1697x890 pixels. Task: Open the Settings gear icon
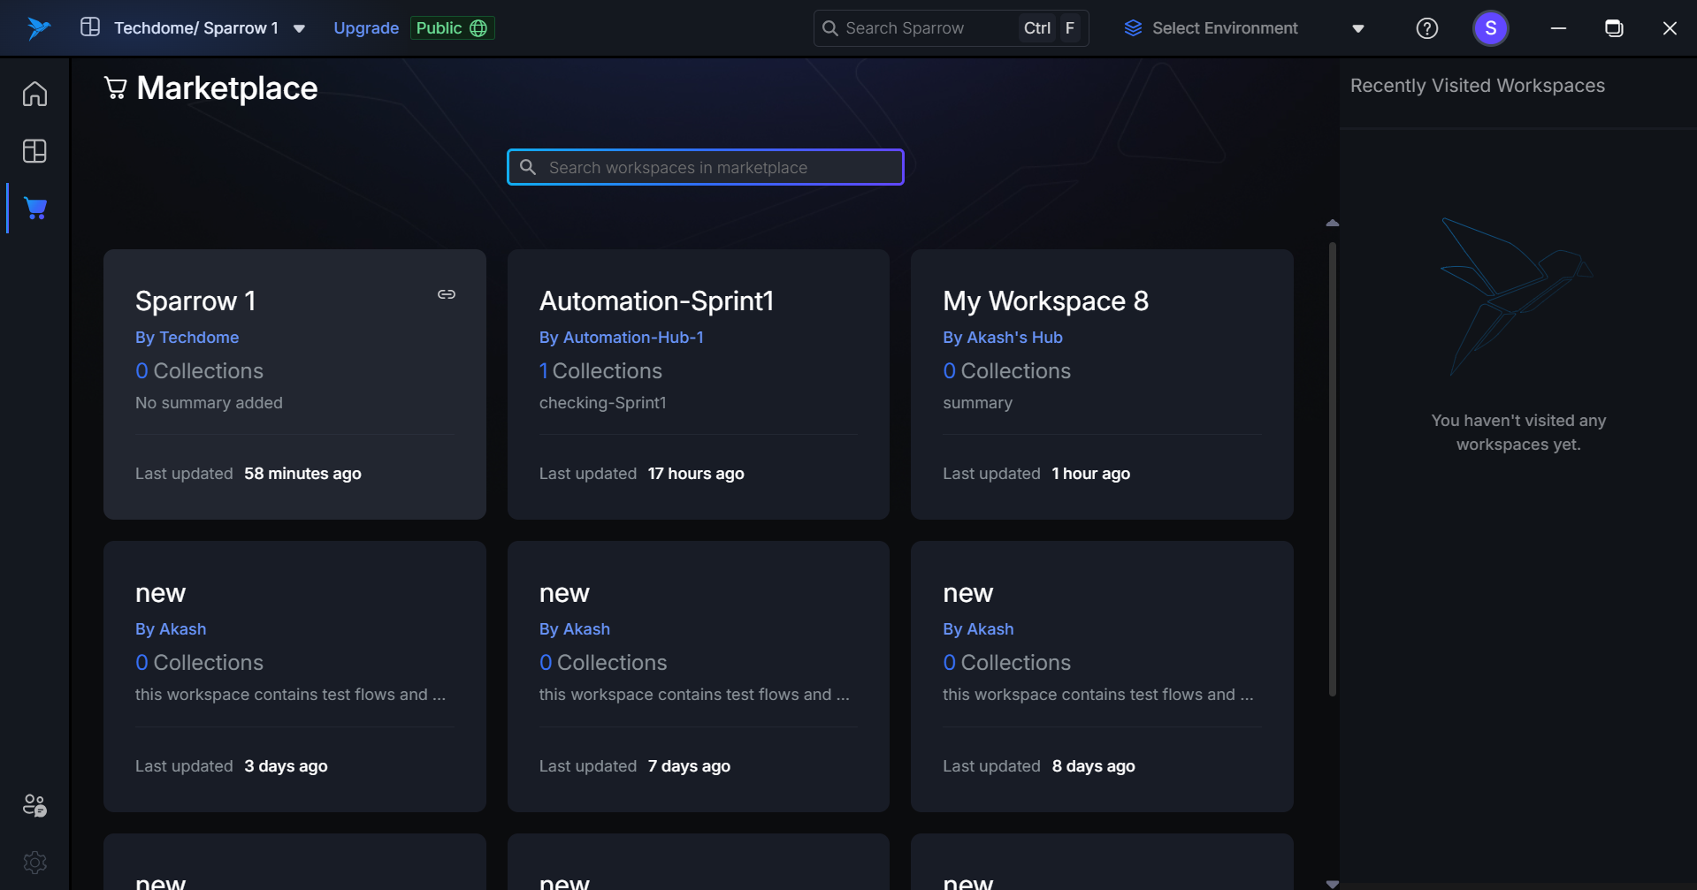[x=34, y=862]
